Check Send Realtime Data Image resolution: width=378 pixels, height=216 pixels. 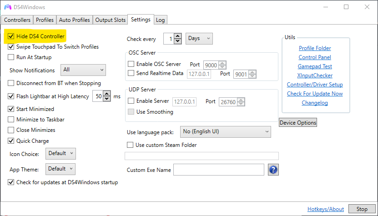pyautogui.click(x=131, y=73)
